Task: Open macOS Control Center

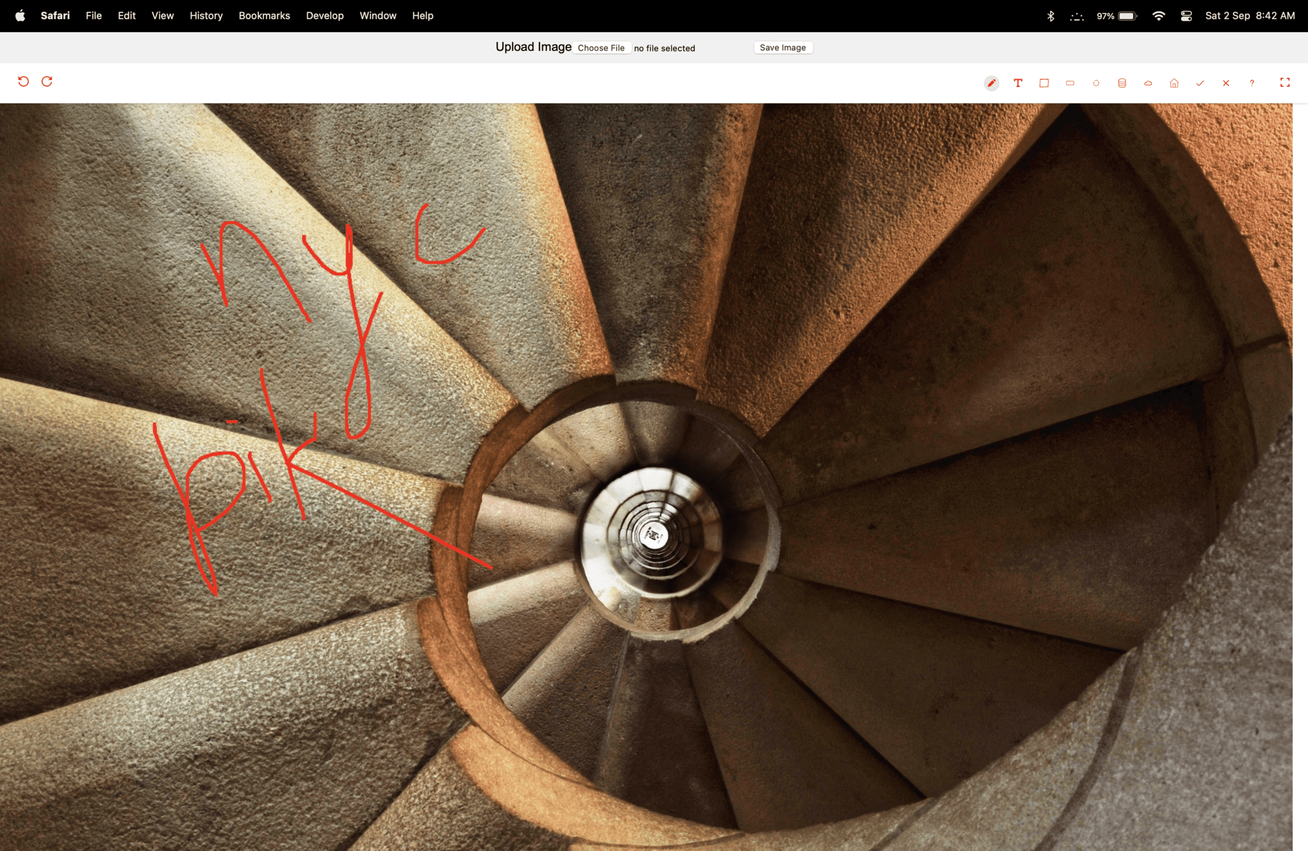Action: (1186, 16)
